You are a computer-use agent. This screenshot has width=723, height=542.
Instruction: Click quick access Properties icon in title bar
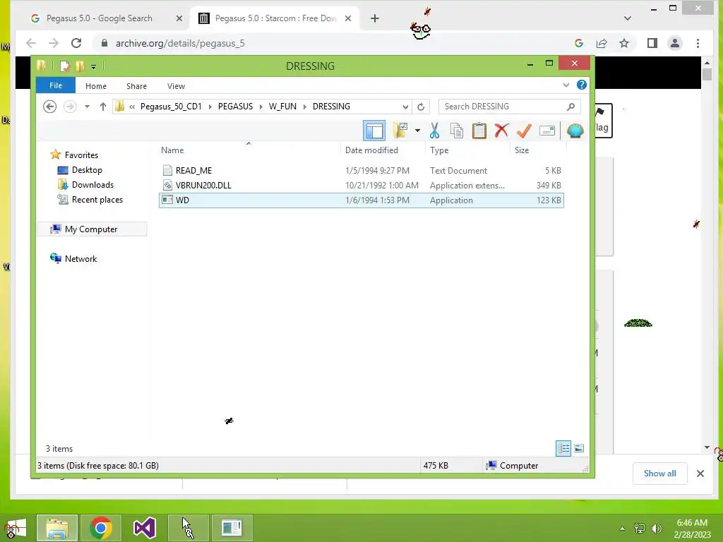point(64,66)
